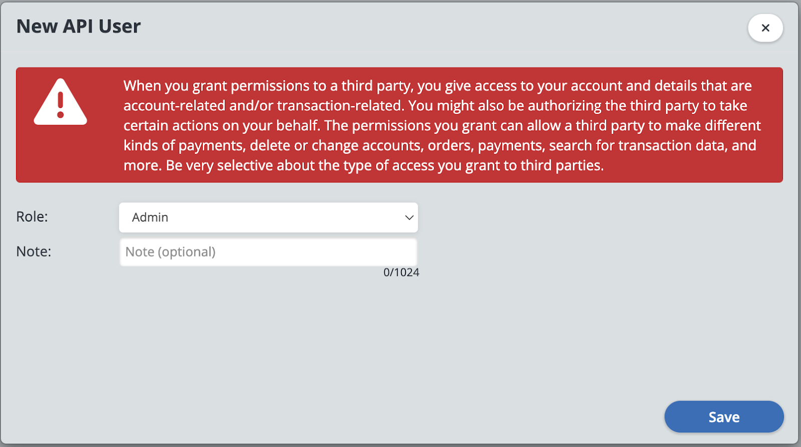Focus the Note optional input field
Viewport: 801px width, 447px height.
click(268, 252)
